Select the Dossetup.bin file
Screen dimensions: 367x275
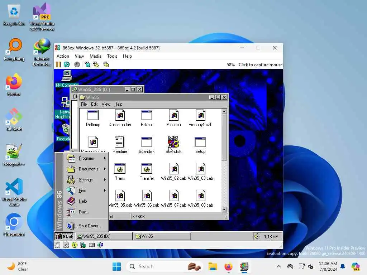click(x=120, y=118)
